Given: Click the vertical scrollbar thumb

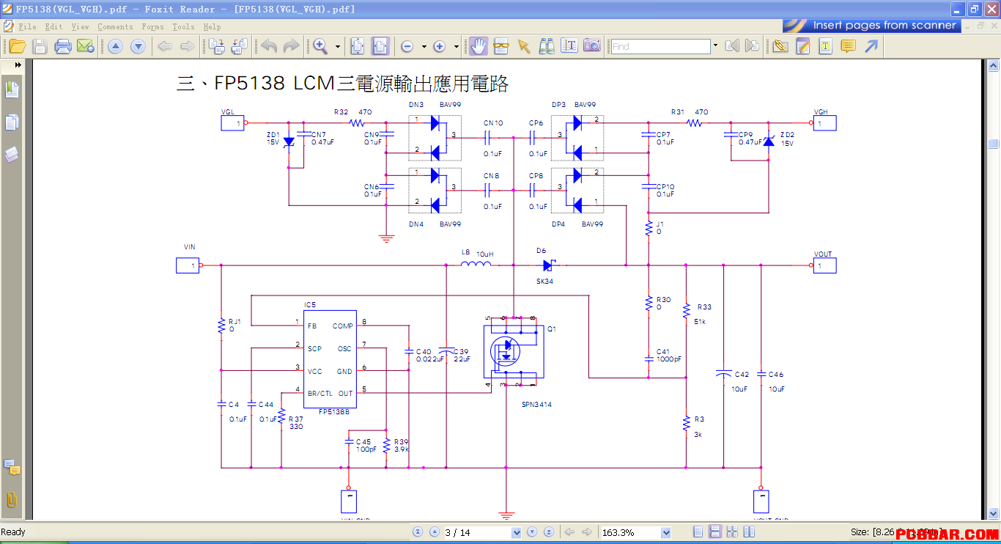Looking at the screenshot, I should pos(994,143).
